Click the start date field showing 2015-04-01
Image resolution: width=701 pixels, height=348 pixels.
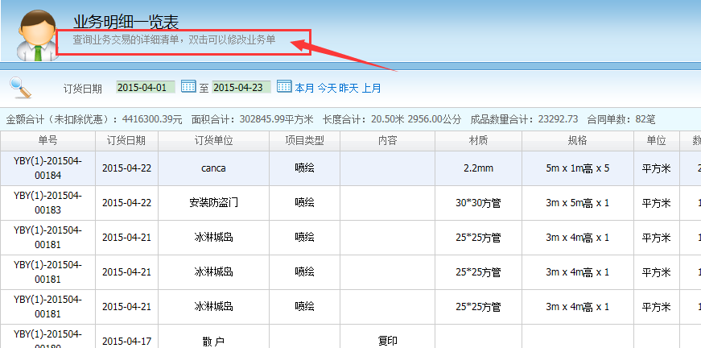coord(146,88)
